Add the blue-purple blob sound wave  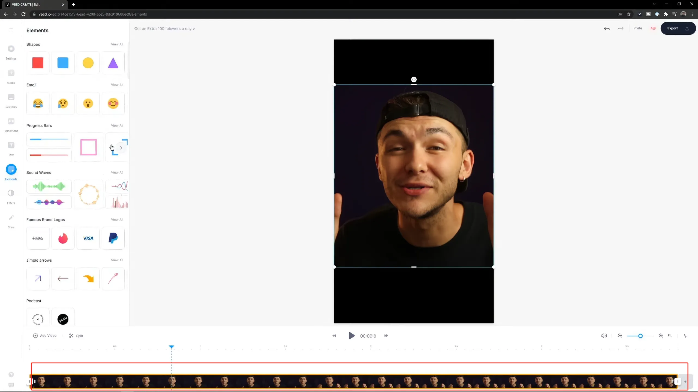pyautogui.click(x=49, y=202)
